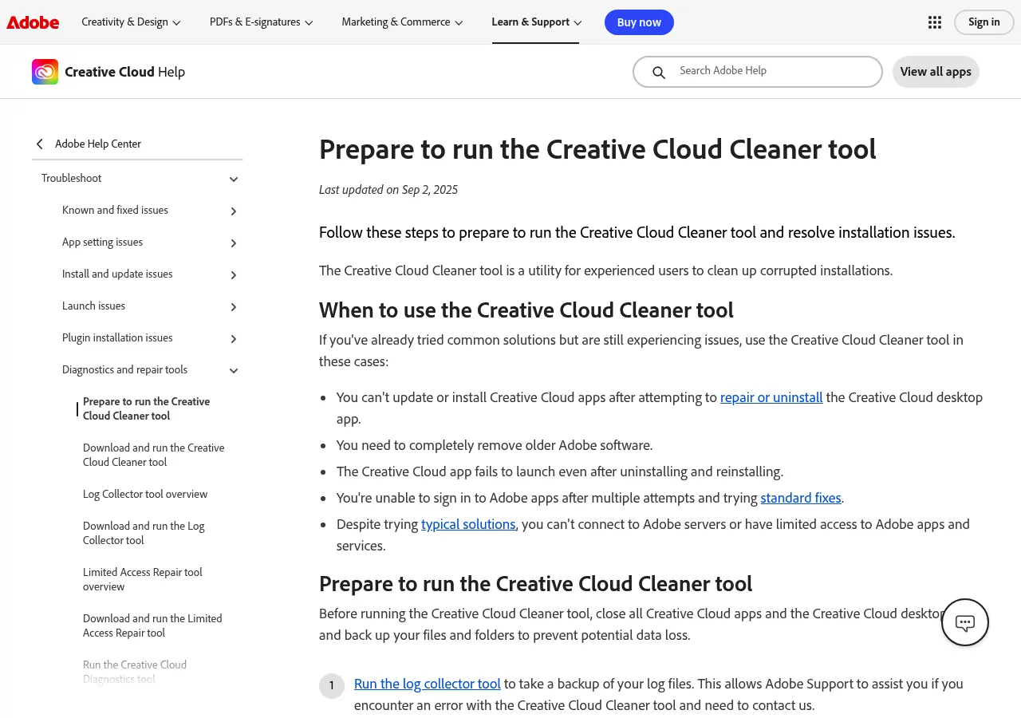The height and width of the screenshot is (718, 1021).
Task: Click back arrow beside Adobe Help Center
Action: [x=40, y=144]
